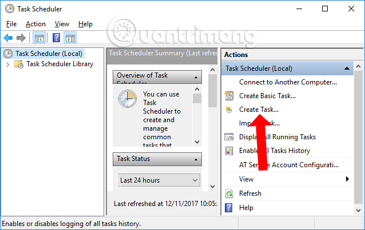
Task: Click Connect to Another Computer...
Action: (x=288, y=82)
